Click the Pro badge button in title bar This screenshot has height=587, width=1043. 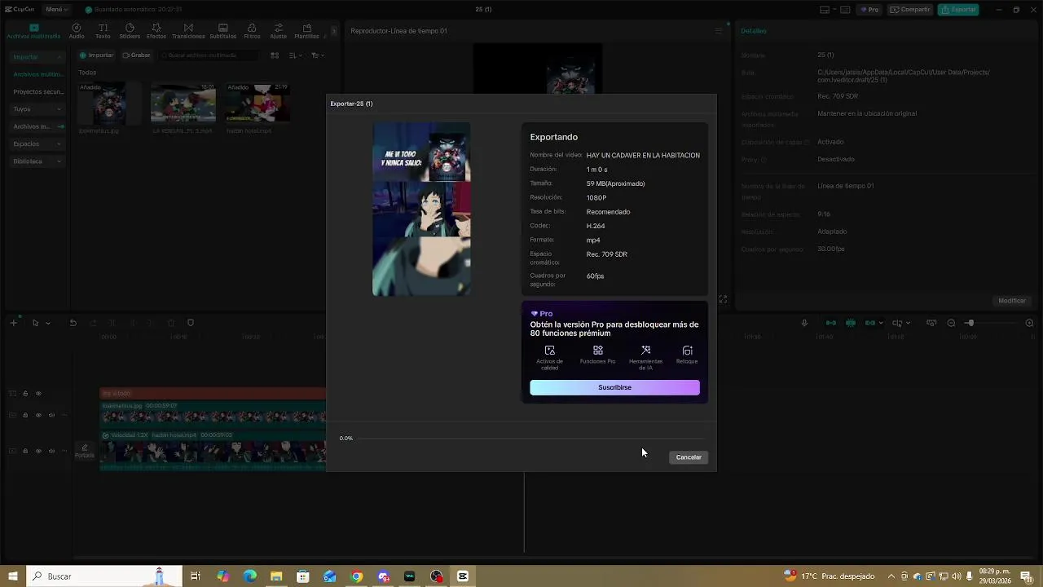pos(870,10)
